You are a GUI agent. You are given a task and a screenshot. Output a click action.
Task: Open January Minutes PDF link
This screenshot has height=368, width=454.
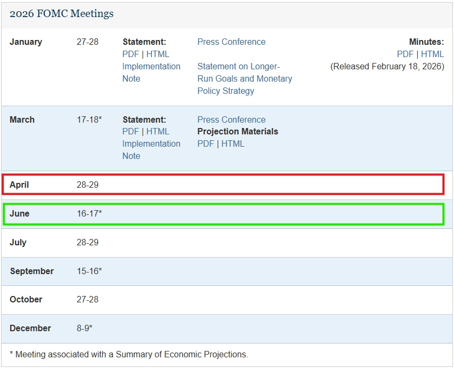[405, 54]
